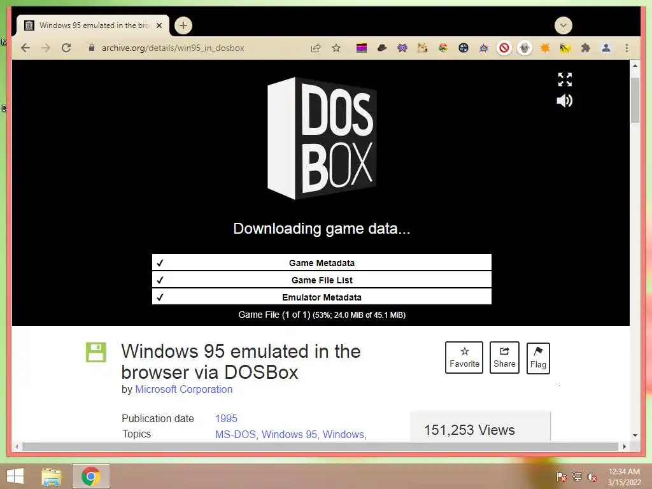Click the 151,253 Views counter

[469, 430]
